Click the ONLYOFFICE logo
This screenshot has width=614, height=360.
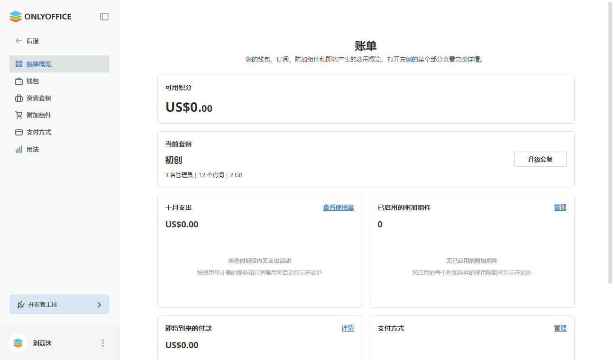(x=40, y=17)
